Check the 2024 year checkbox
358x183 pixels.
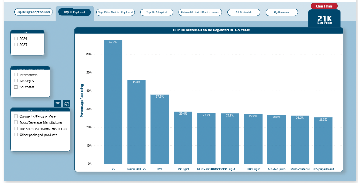tap(16, 39)
